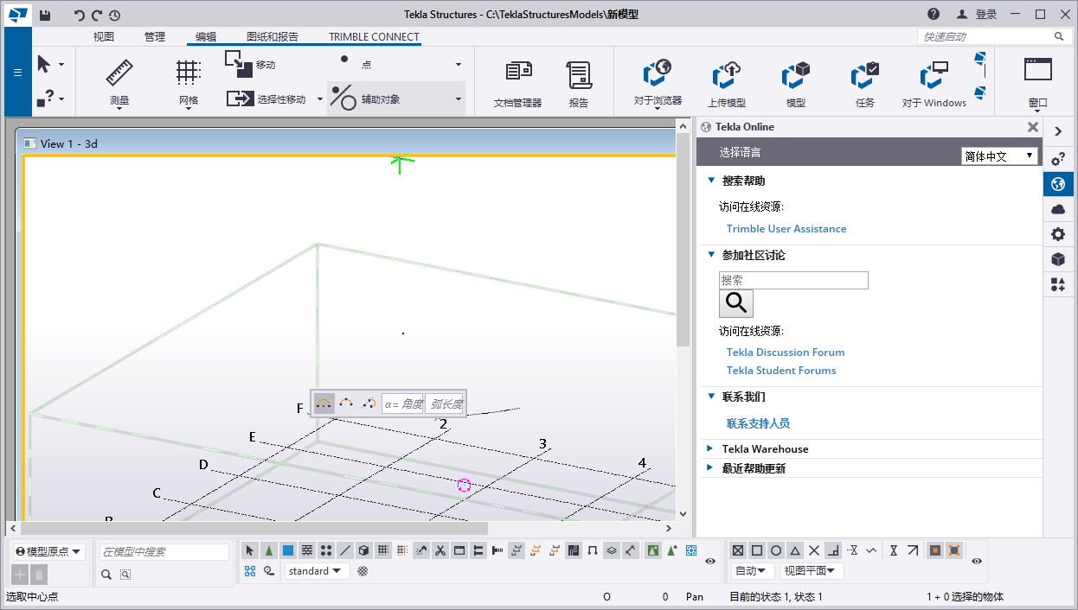Open the standard selection filter dropdown

(316, 571)
